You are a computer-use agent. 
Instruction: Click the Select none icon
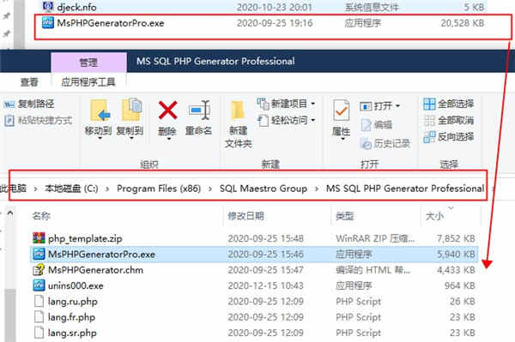pyautogui.click(x=429, y=120)
